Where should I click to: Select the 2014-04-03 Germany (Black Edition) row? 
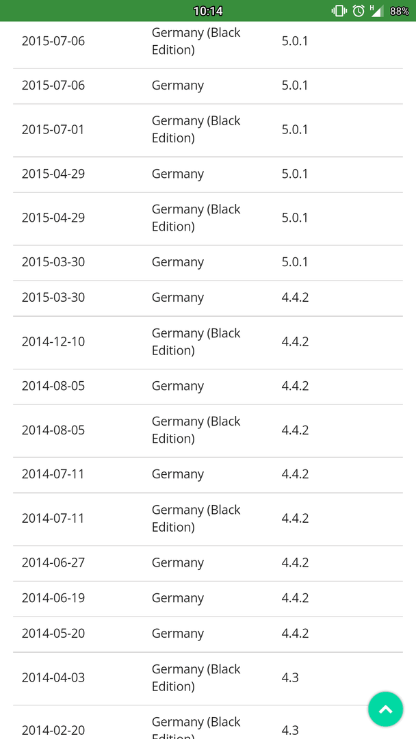(208, 679)
